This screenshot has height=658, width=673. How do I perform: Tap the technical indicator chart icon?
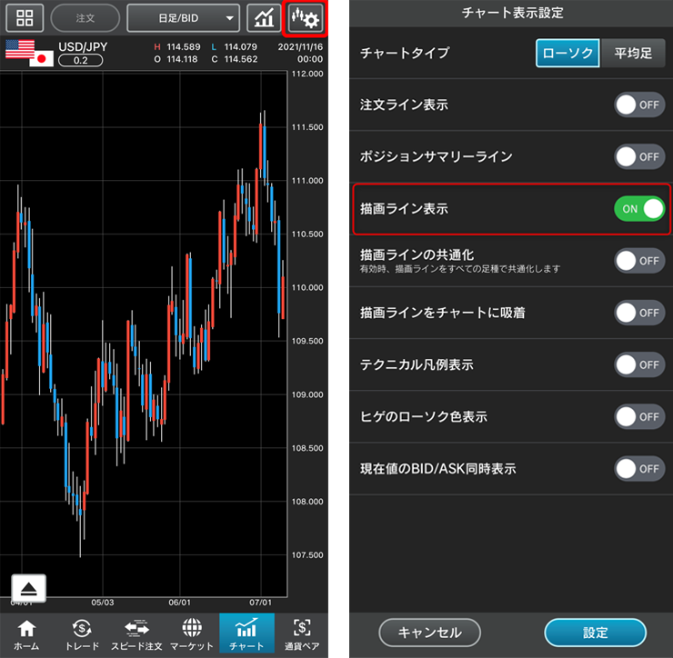pos(264,18)
